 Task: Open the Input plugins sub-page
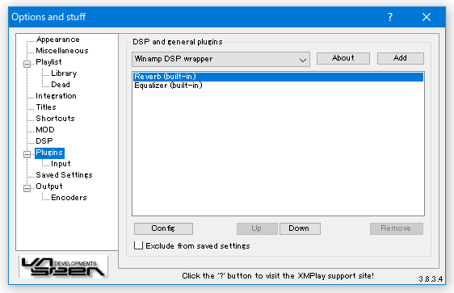click(61, 164)
